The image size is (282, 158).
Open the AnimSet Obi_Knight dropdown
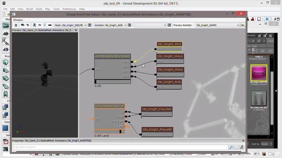click(x=111, y=25)
